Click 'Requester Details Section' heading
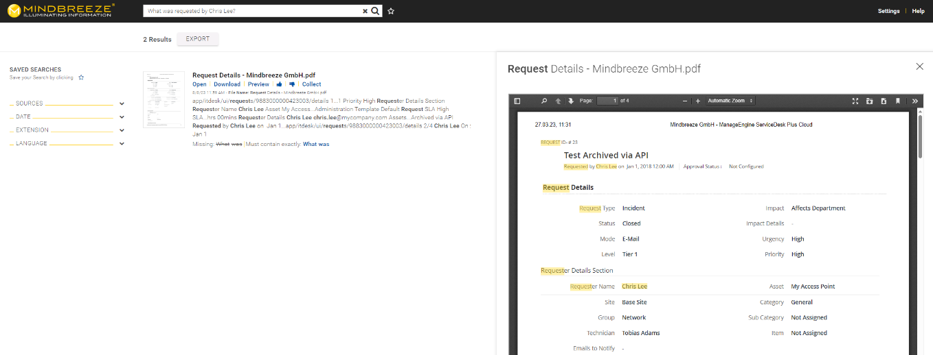 click(x=577, y=271)
